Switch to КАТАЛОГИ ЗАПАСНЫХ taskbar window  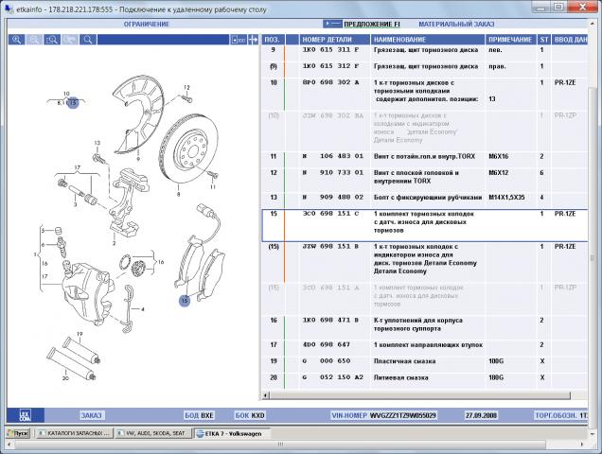pyautogui.click(x=74, y=433)
